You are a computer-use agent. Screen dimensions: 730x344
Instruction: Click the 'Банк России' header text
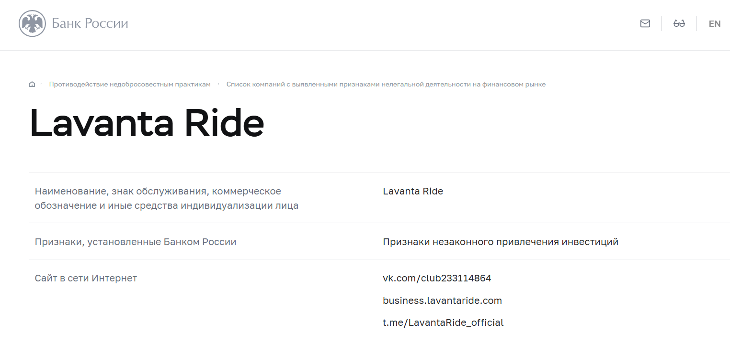coord(90,23)
